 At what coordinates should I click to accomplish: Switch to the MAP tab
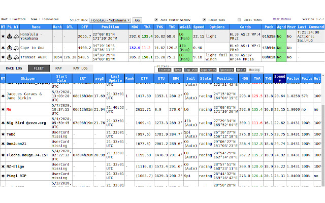[58, 67]
